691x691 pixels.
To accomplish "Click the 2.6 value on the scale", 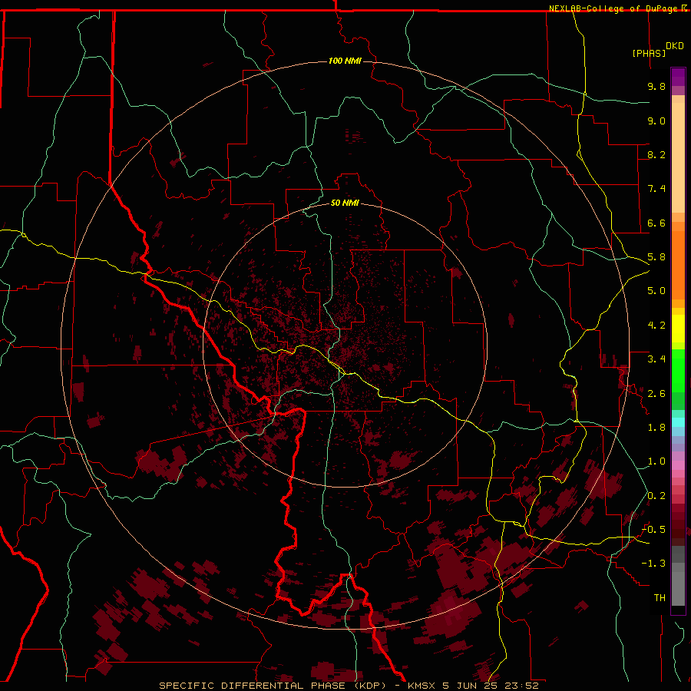I will pos(656,394).
